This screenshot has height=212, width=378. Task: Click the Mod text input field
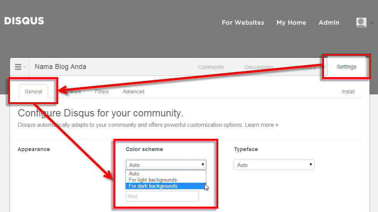pyautogui.click(x=162, y=196)
